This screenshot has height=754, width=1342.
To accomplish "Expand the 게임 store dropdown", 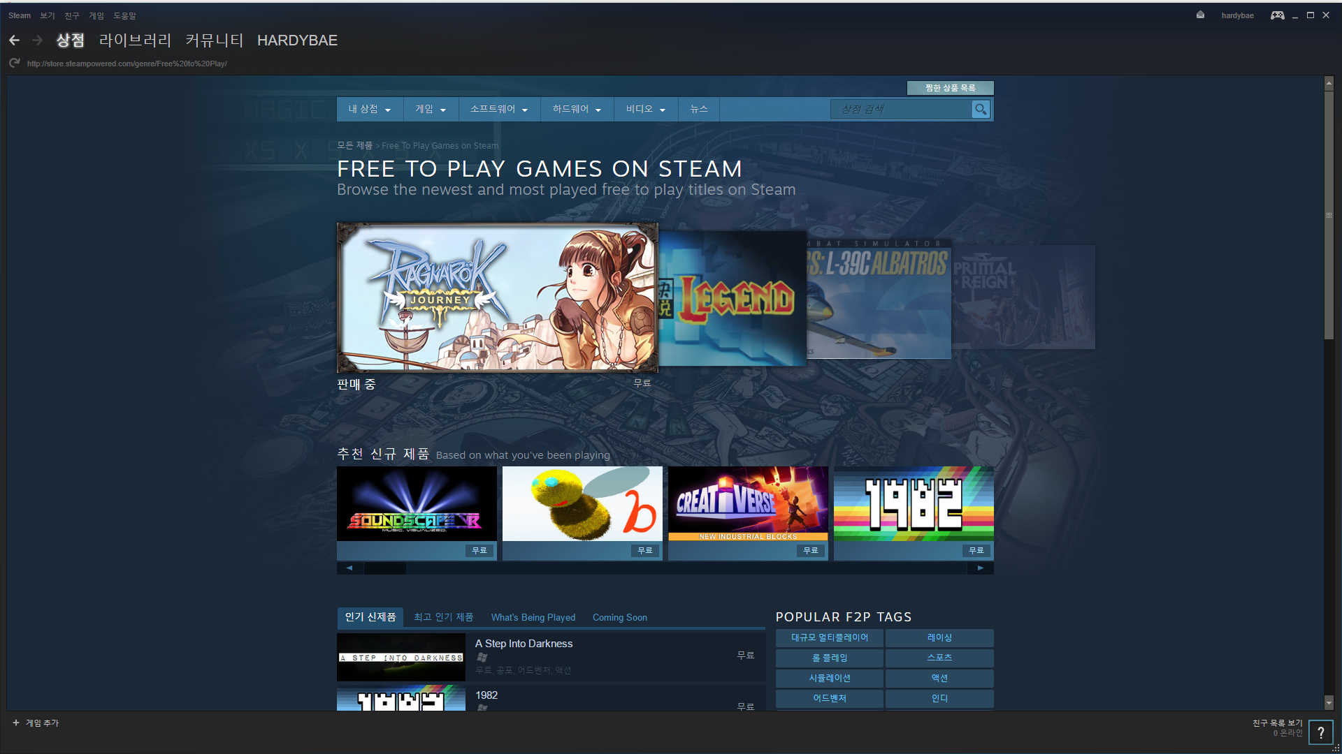I will pos(431,110).
